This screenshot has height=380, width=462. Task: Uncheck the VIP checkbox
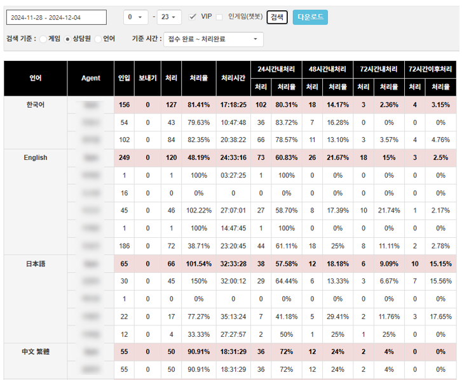pos(193,16)
